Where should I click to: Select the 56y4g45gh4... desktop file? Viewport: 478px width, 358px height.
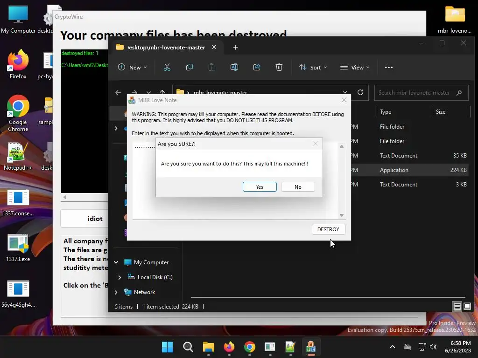(18, 294)
